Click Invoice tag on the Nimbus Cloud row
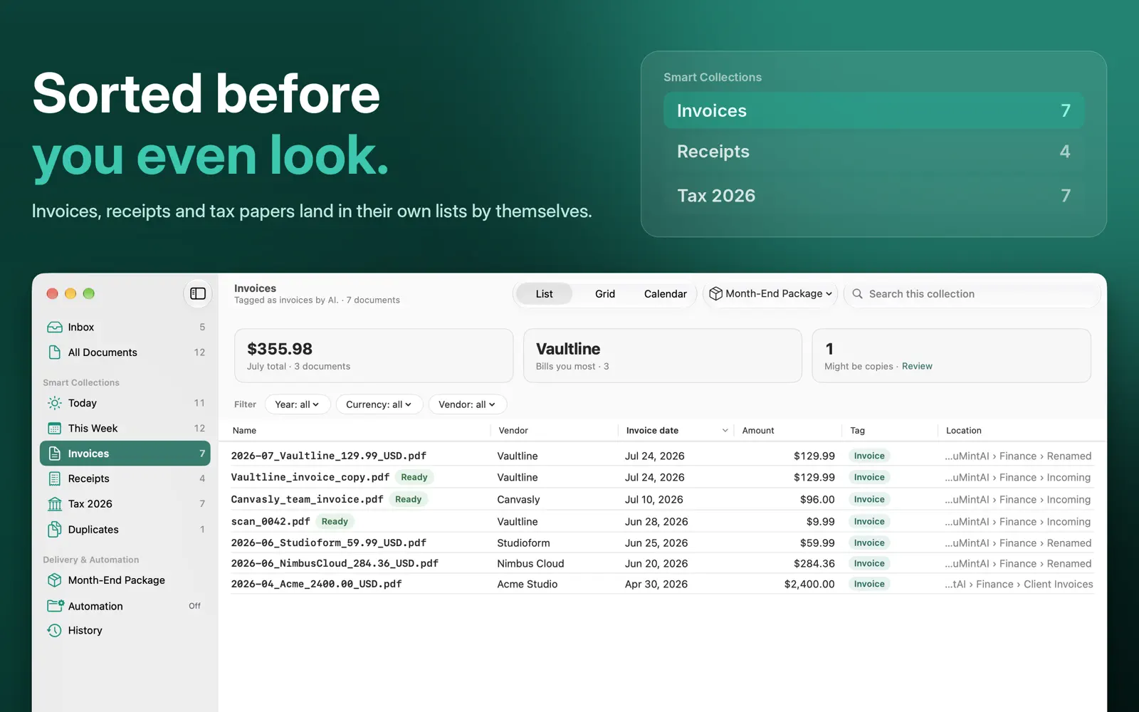 click(x=869, y=563)
